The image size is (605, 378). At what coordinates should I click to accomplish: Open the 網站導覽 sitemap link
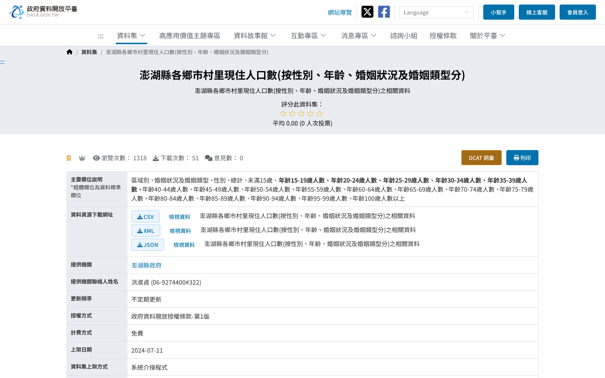(x=340, y=12)
